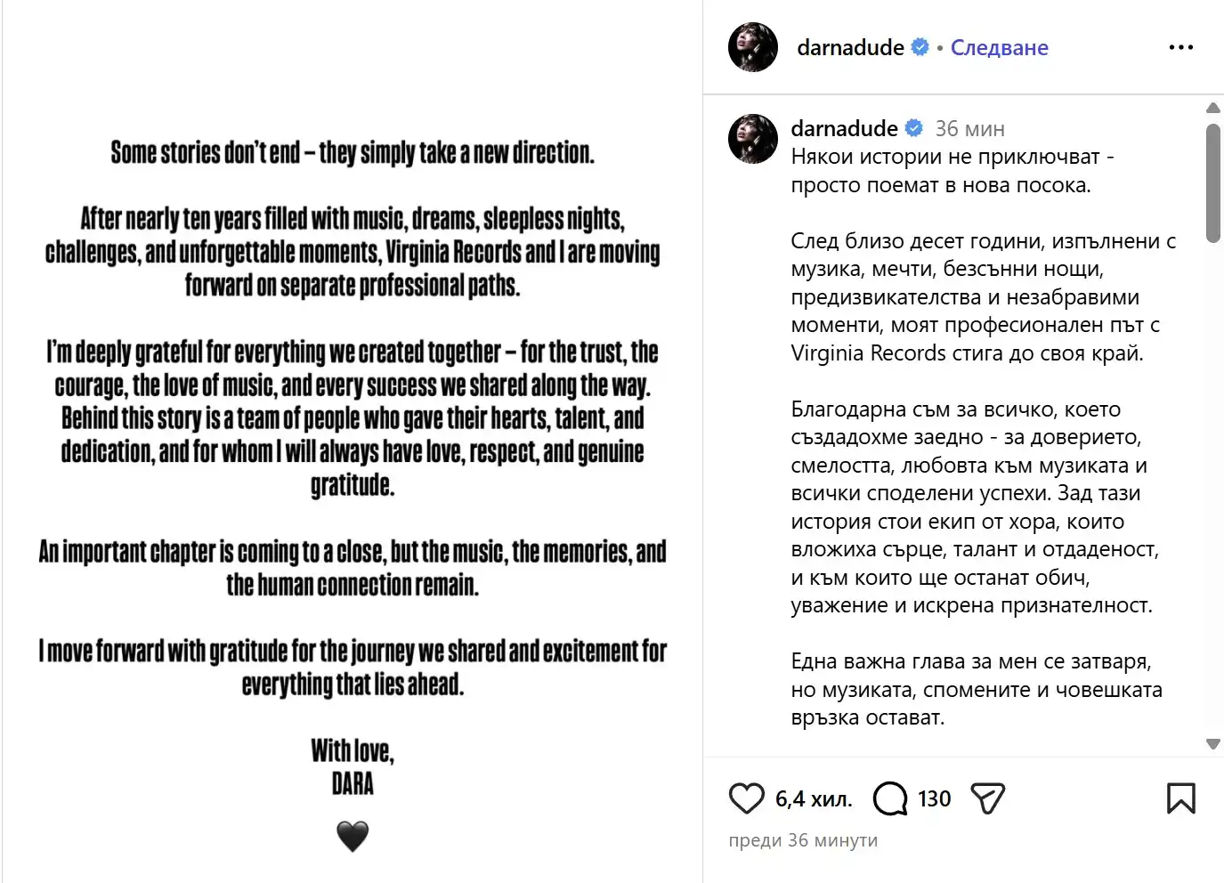The width and height of the screenshot is (1224, 883).
Task: Click the 130 comments count
Action: pos(934,798)
